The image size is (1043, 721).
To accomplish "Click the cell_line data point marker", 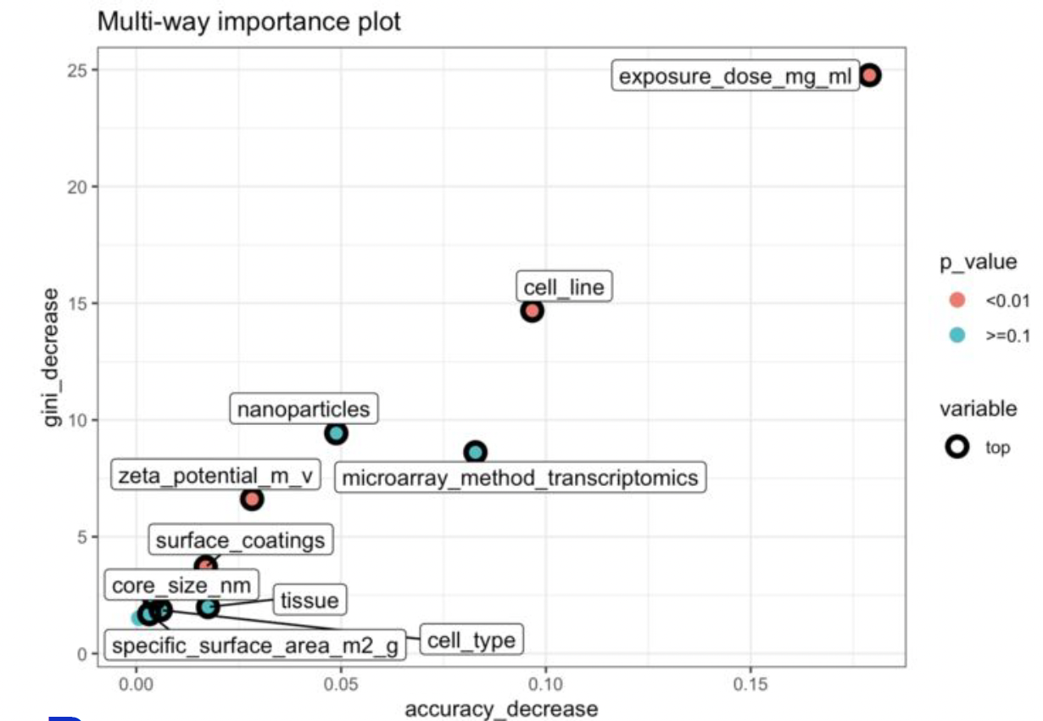I will coord(532,310).
